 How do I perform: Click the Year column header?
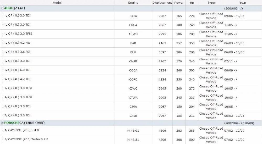click(x=243, y=3)
